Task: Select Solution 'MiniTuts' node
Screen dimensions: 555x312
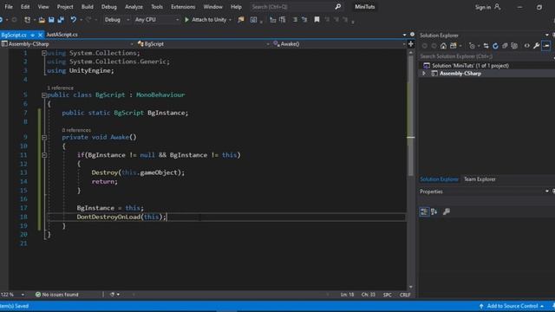Action: click(x=470, y=66)
